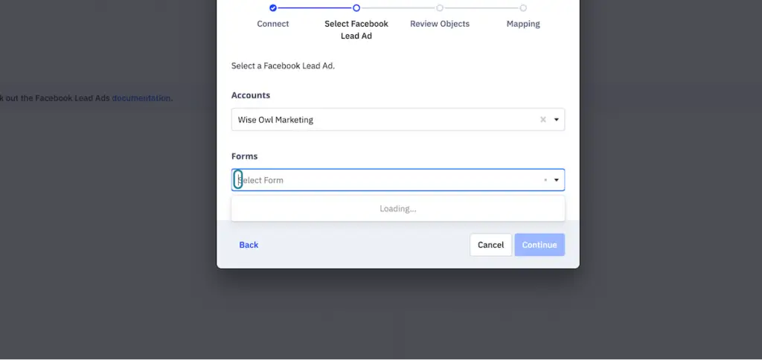Image resolution: width=762 pixels, height=360 pixels.
Task: Click the Forms label
Action: (244, 156)
